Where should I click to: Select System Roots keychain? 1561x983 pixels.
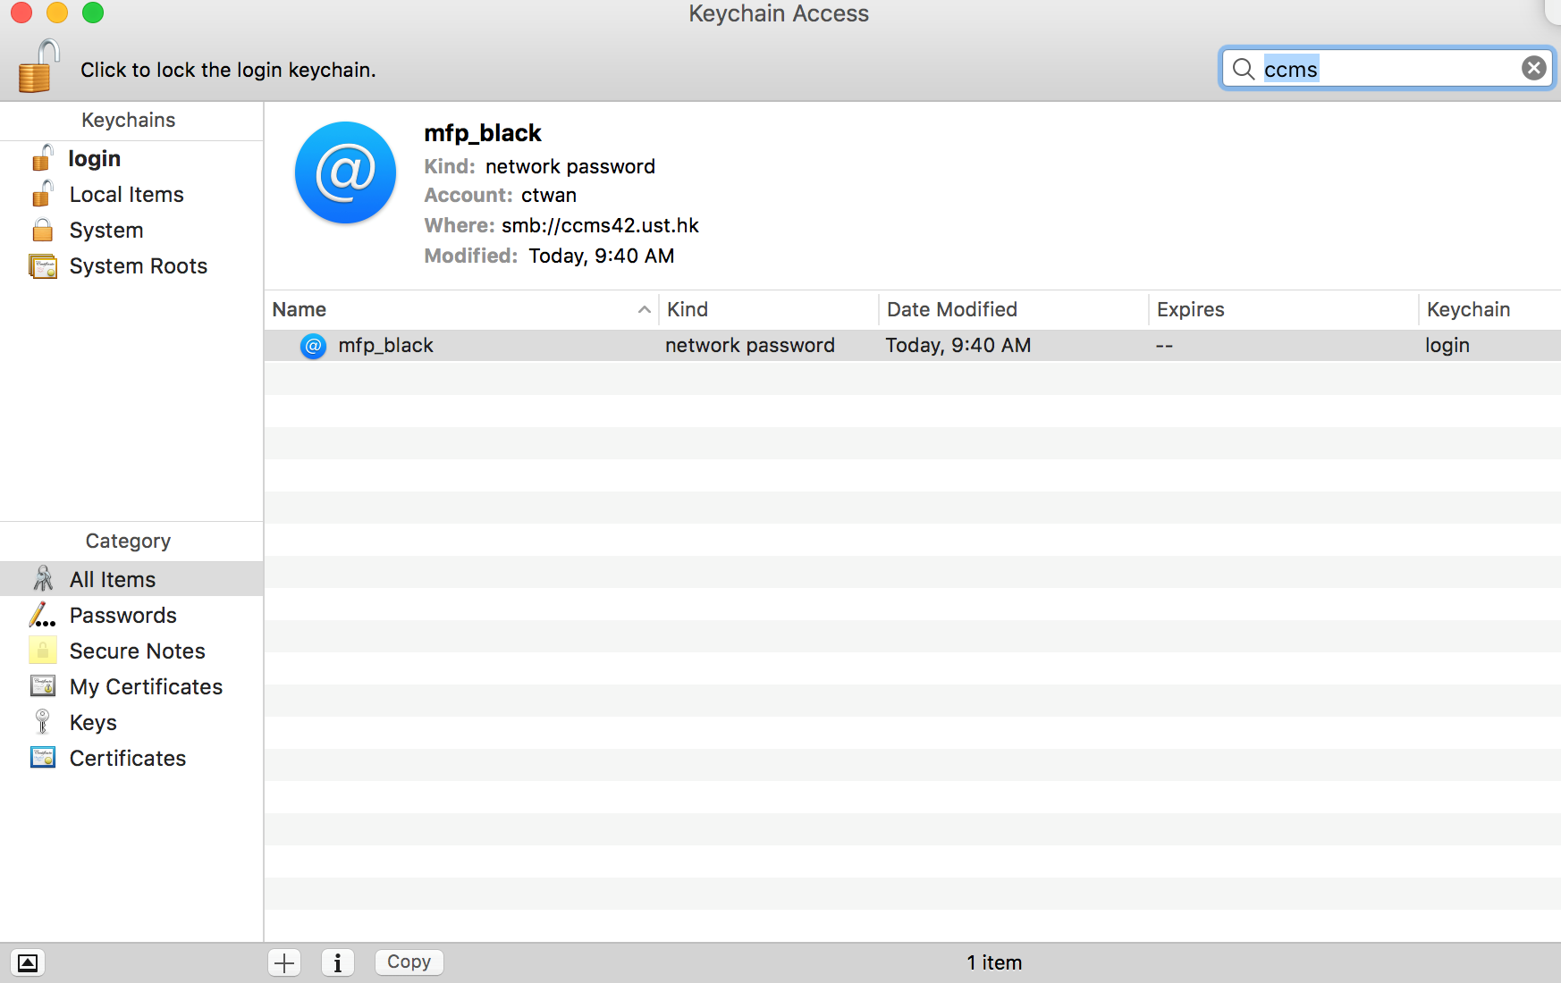[138, 266]
